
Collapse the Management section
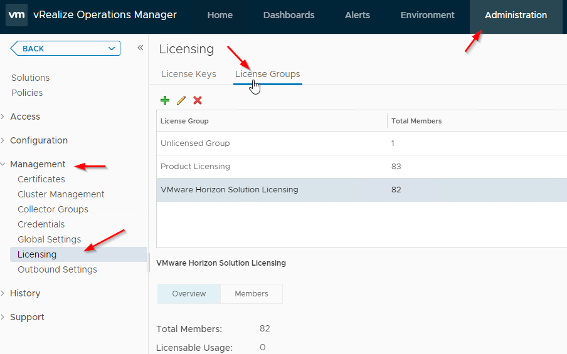point(3,164)
